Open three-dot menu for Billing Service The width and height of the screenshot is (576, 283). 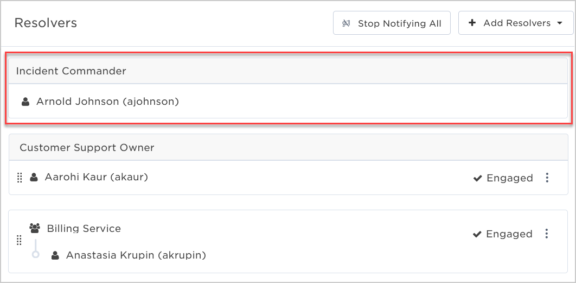pyautogui.click(x=547, y=234)
